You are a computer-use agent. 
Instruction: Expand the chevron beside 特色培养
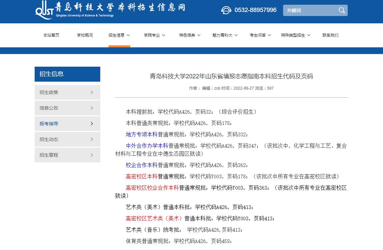199,35
